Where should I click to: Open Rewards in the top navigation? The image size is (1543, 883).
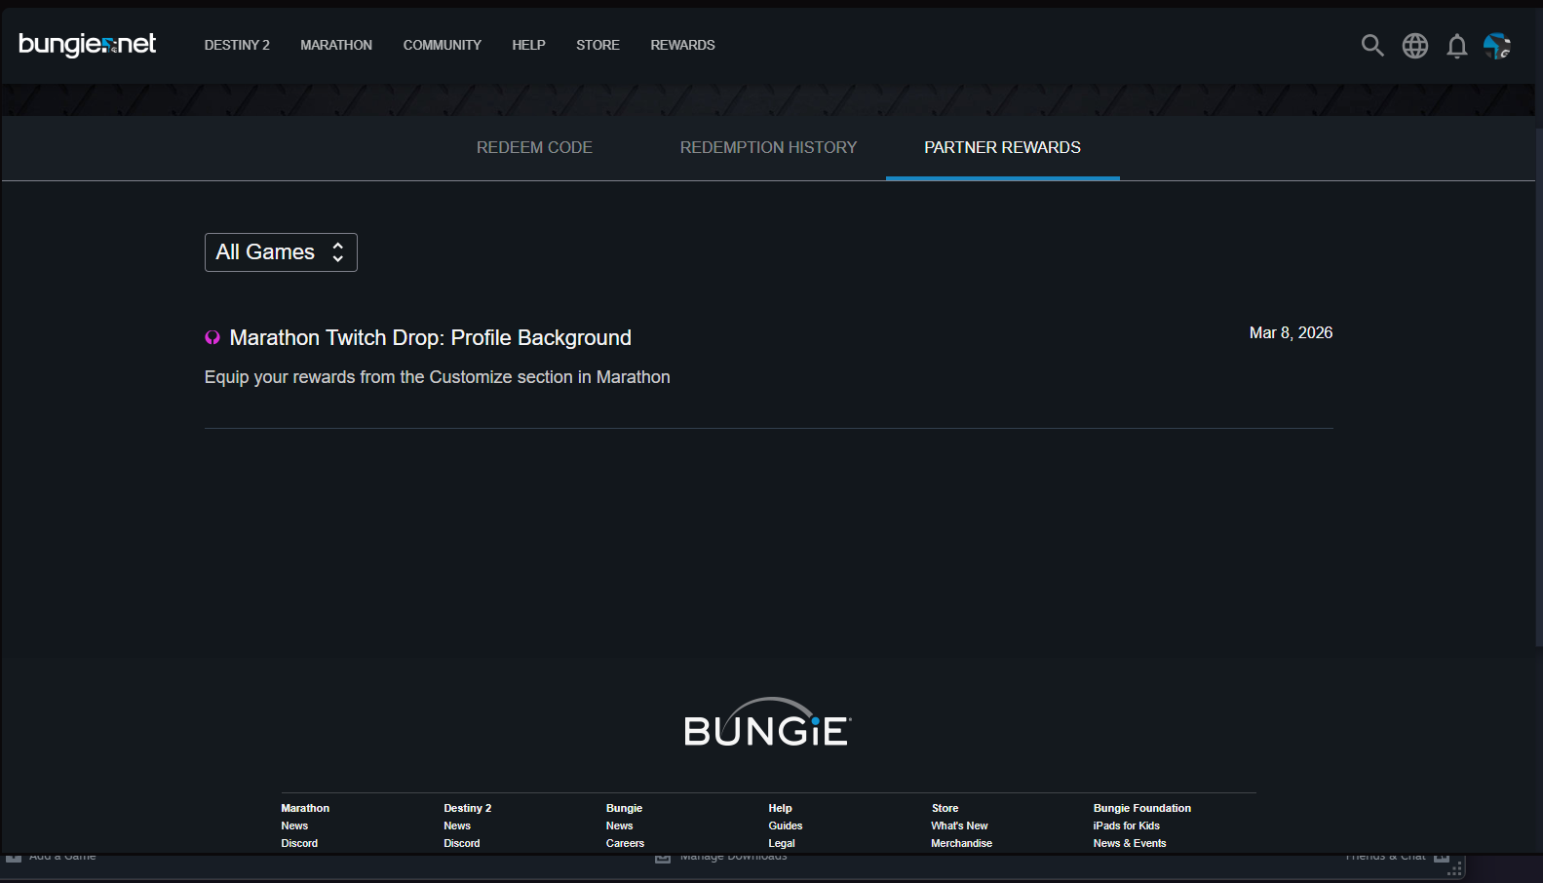pyautogui.click(x=682, y=45)
